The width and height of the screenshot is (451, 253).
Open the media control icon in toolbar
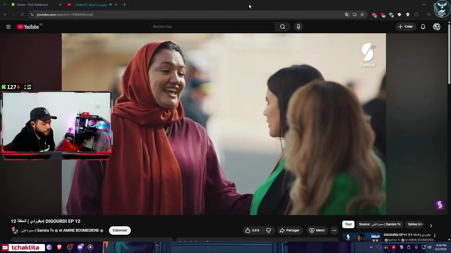click(x=428, y=14)
